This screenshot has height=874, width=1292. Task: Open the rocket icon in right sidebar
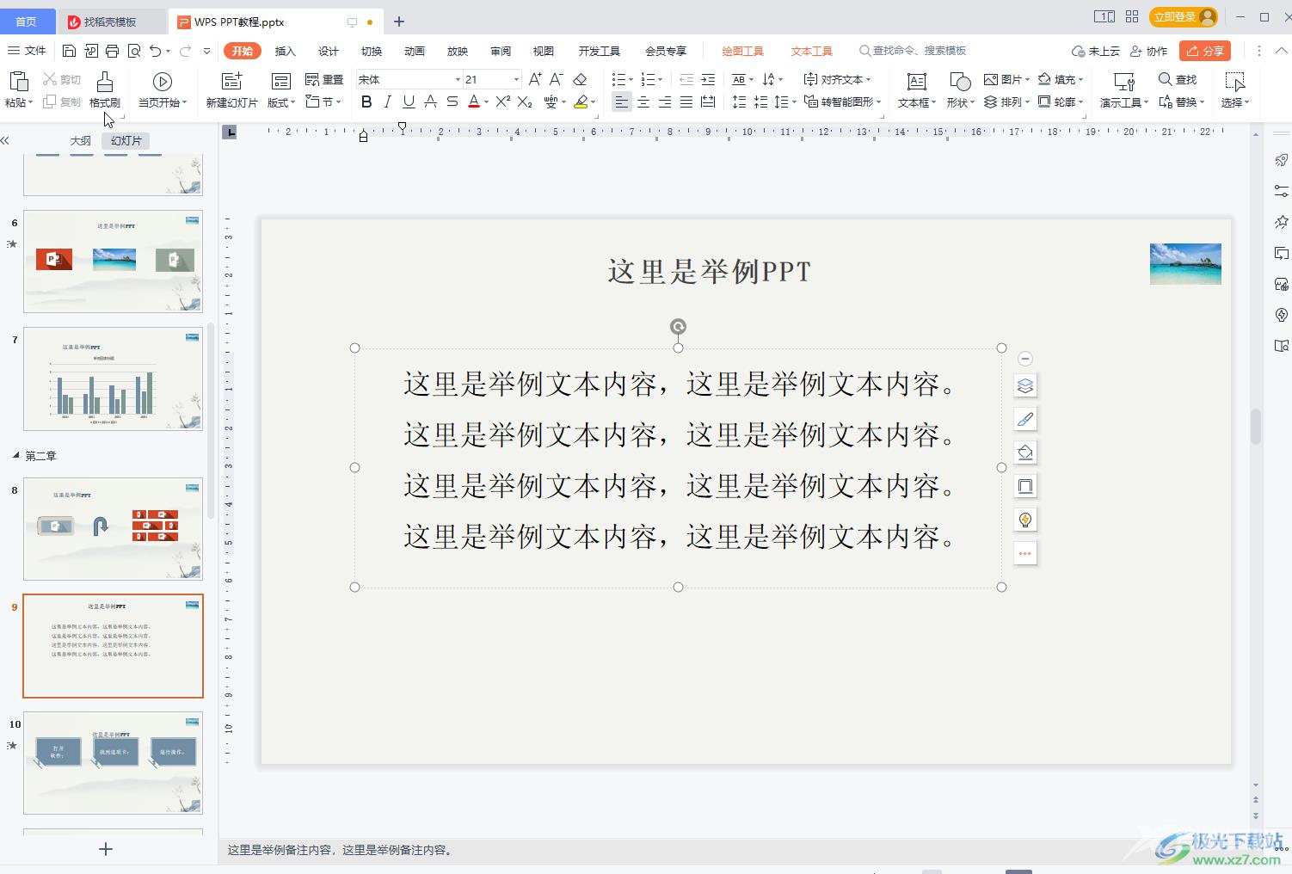click(1281, 160)
